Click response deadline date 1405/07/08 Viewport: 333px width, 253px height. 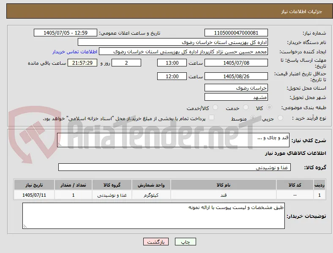[x=236, y=63]
